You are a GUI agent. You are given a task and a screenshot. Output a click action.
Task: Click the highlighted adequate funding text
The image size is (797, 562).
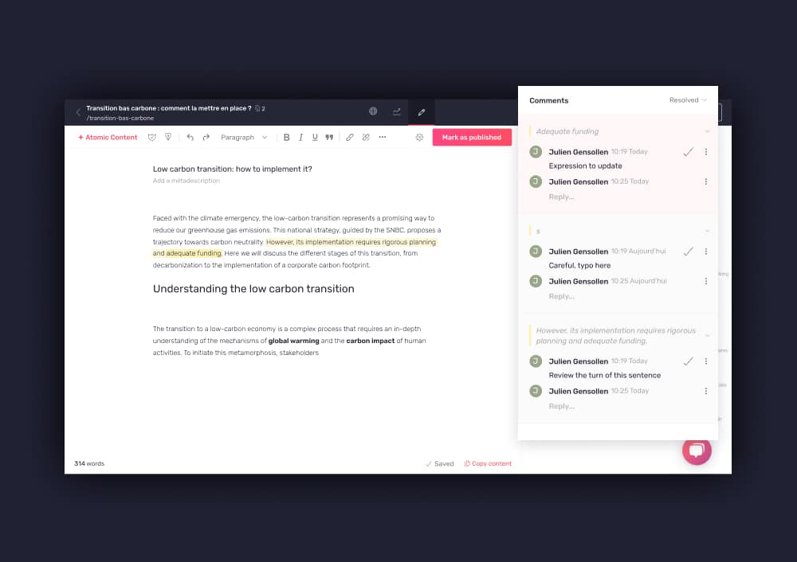(x=194, y=253)
